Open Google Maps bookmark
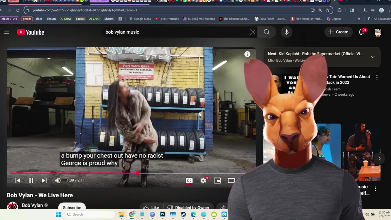Viewport: 391px width, 220px height. point(140,19)
